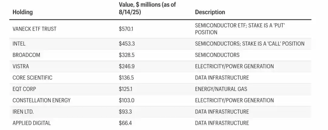Viewport: 328px width, 130px height.
Task: Select the VISTRA holding name
Action: click(x=21, y=66)
